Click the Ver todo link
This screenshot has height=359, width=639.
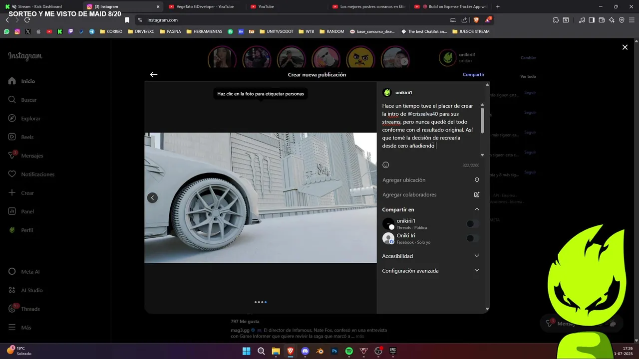[528, 76]
